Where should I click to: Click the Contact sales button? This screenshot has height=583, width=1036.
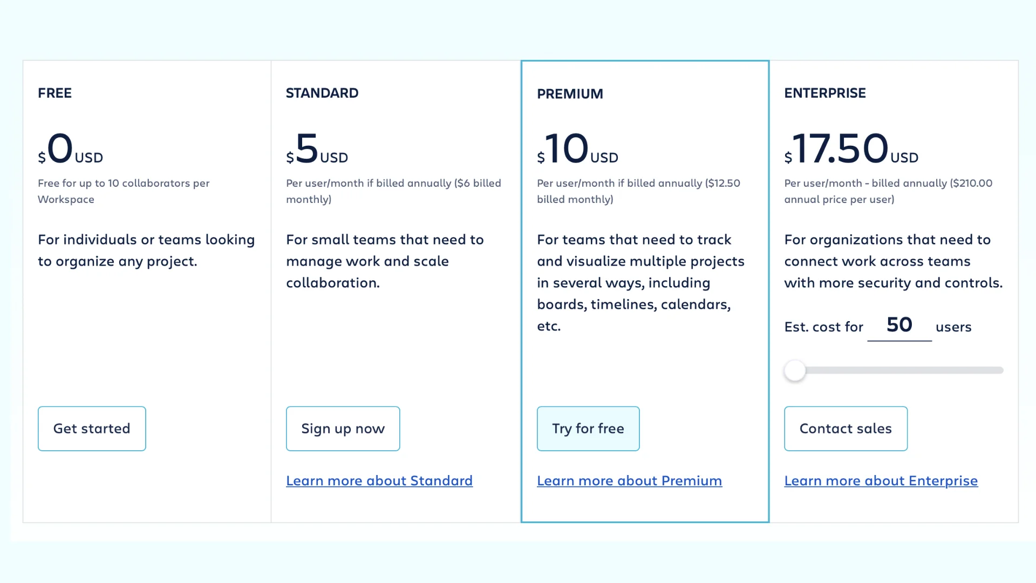846,429
